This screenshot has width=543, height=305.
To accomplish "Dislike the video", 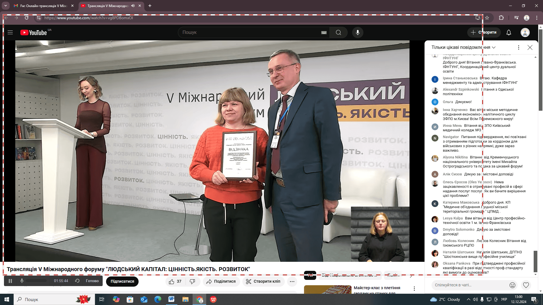I will [192, 282].
